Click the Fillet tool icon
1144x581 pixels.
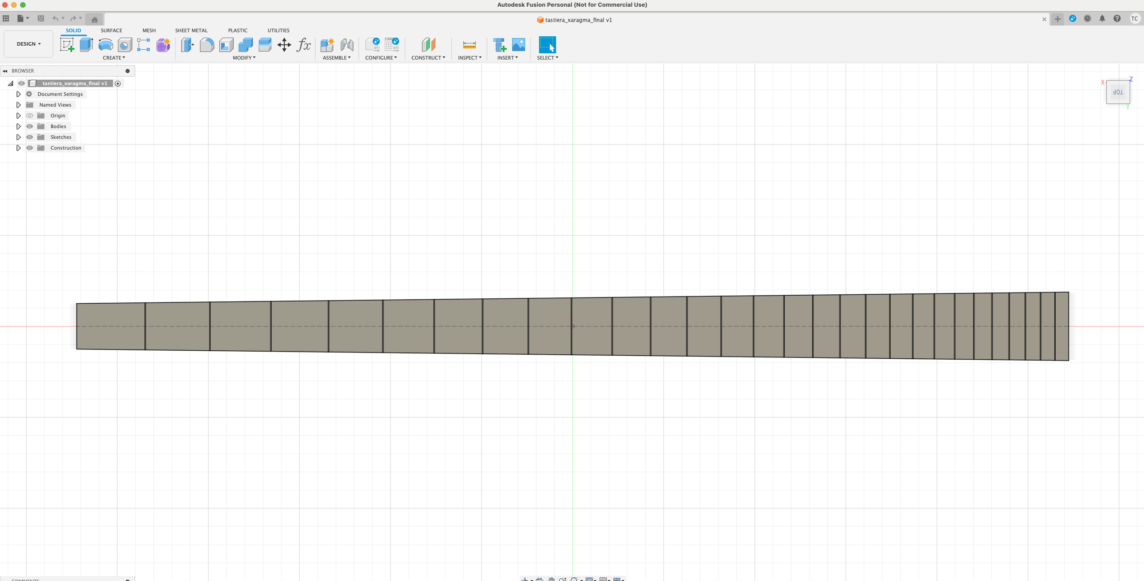coord(207,45)
